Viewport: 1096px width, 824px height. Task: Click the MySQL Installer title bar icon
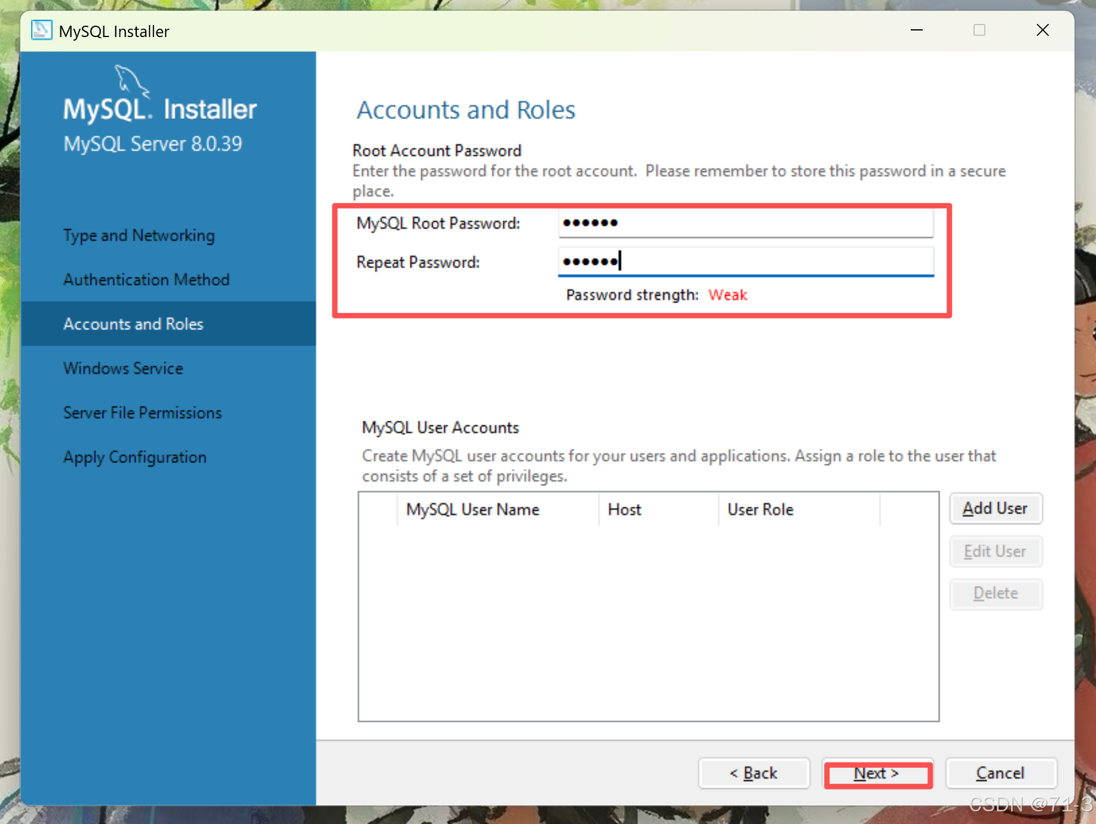tap(41, 30)
